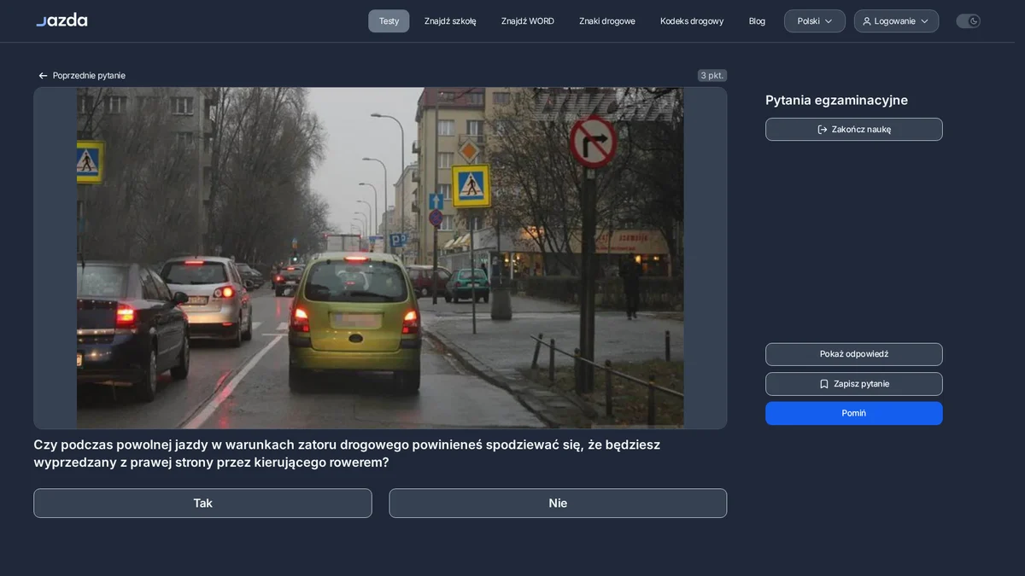Image resolution: width=1025 pixels, height=576 pixels.
Task: Click the bookmark icon in Zapisz pytanie
Action: [x=824, y=384]
